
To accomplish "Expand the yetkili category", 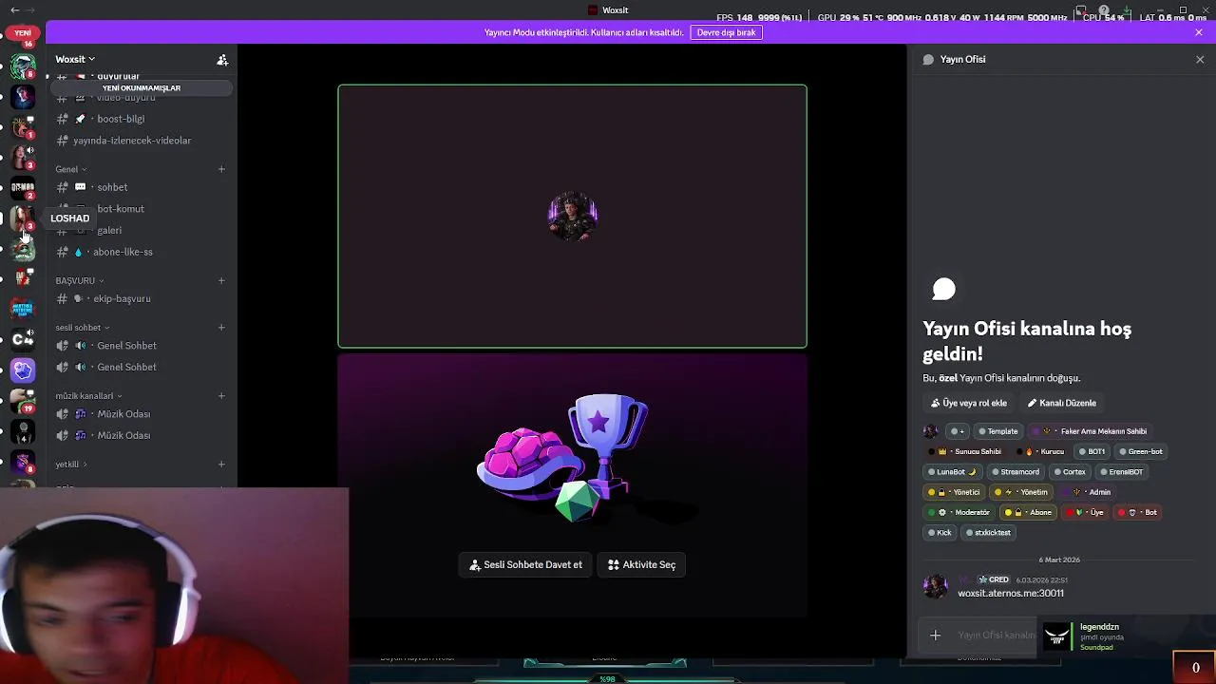I will 71,465.
